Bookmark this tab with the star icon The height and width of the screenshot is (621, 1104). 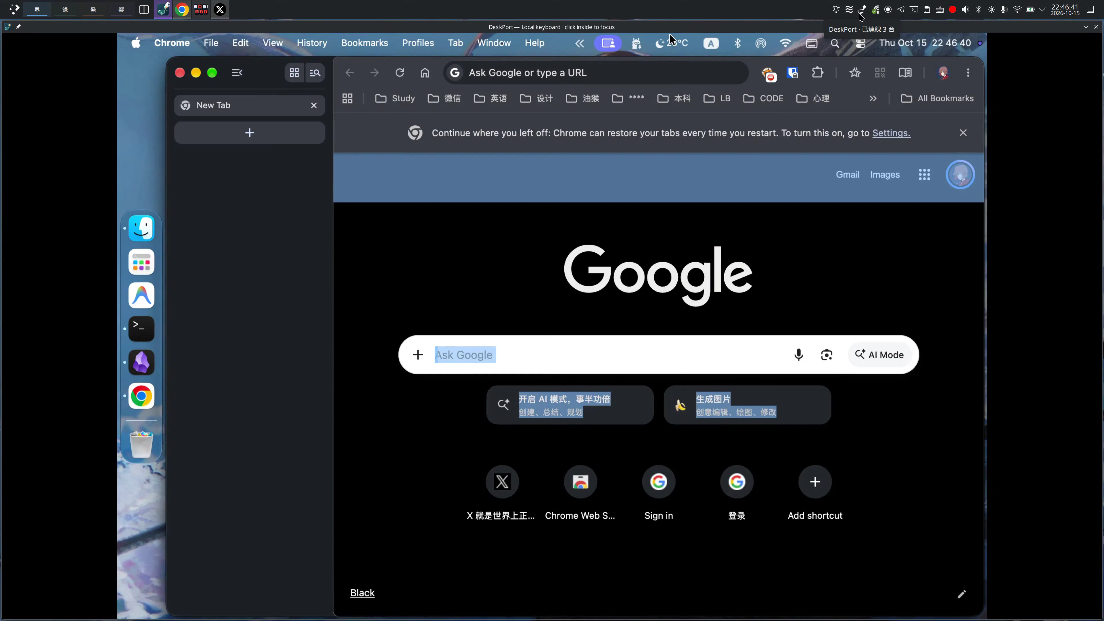point(854,72)
